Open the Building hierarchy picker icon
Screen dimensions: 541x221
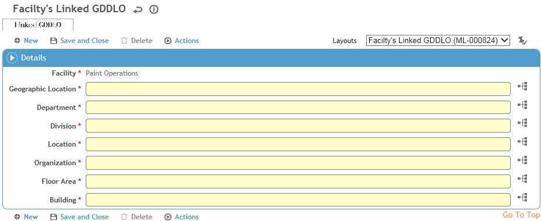pos(522,197)
